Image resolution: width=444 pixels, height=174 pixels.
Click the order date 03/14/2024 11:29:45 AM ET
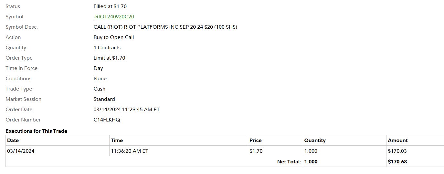tap(126, 110)
